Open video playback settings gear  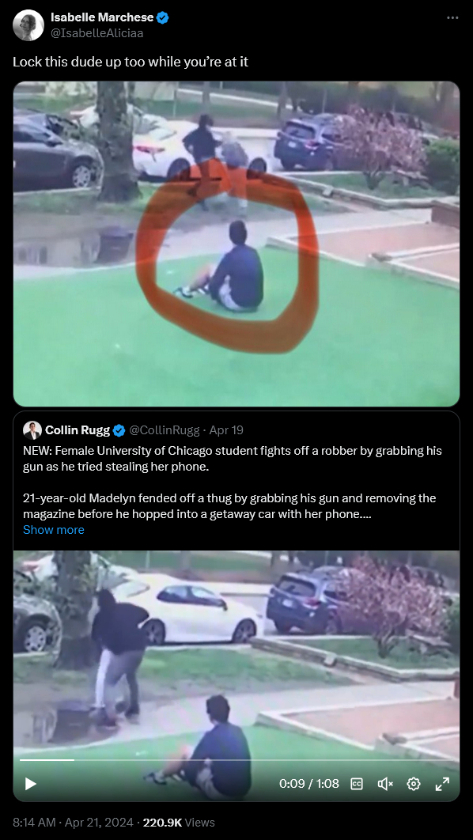coord(414,784)
